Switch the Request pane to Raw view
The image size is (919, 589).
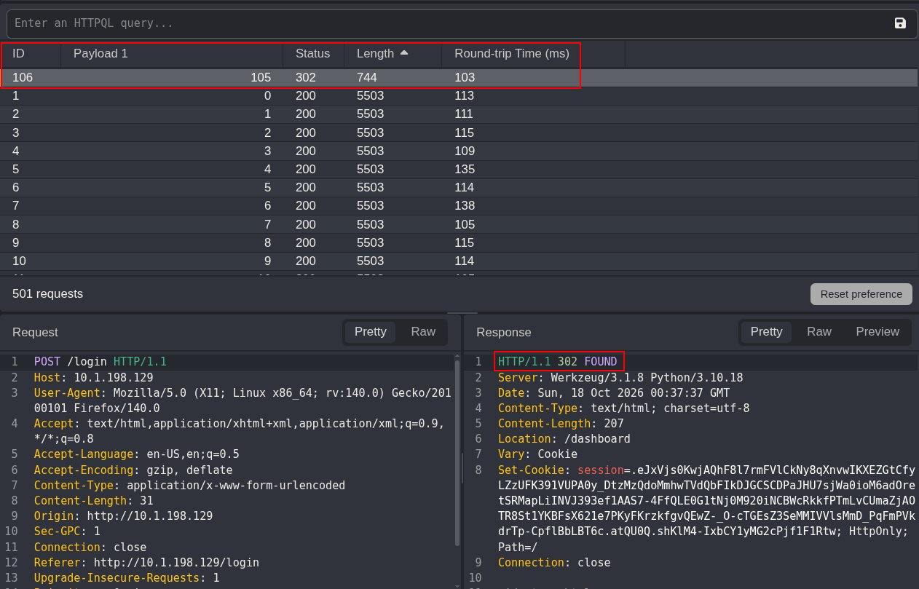(423, 332)
